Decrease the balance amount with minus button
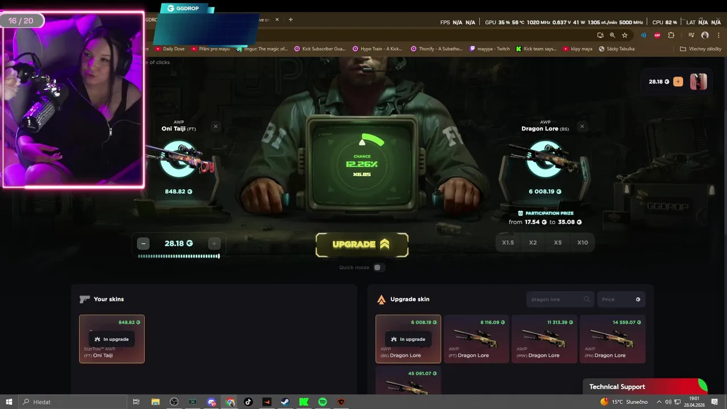 pyautogui.click(x=143, y=244)
